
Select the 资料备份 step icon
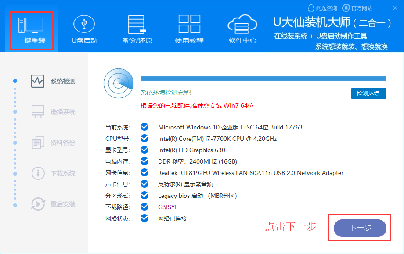[38, 143]
